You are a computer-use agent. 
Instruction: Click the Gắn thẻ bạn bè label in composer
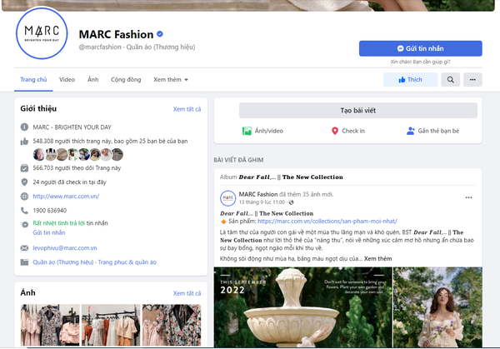(x=438, y=131)
